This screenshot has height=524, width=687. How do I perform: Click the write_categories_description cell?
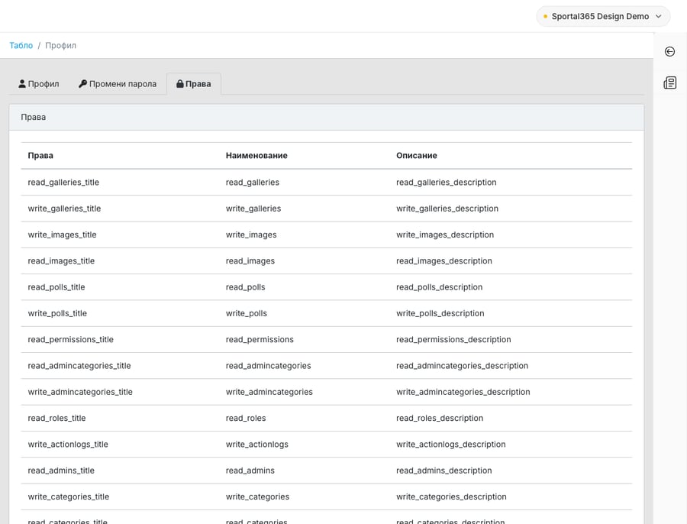[451, 497]
